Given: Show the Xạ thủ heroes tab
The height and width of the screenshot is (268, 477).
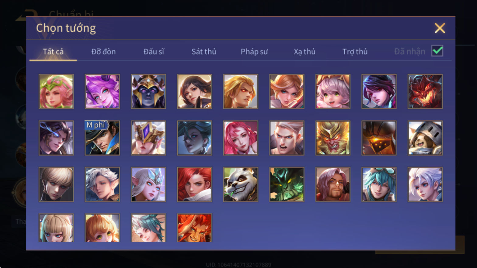Looking at the screenshot, I should 304,51.
